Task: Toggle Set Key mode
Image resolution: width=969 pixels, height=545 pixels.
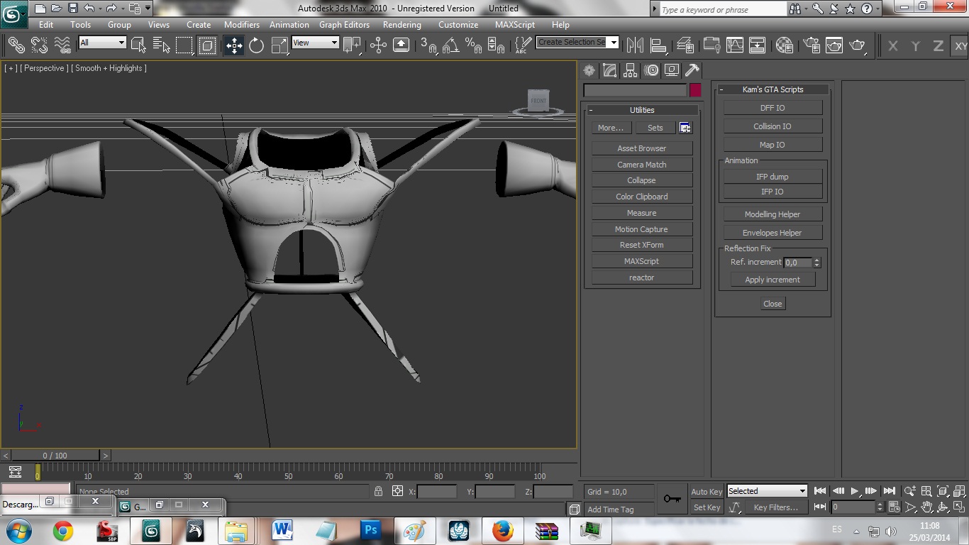Action: (707, 507)
